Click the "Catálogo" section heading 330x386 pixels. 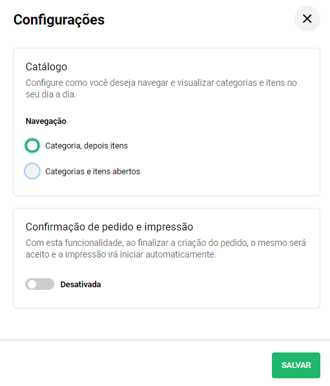46,66
